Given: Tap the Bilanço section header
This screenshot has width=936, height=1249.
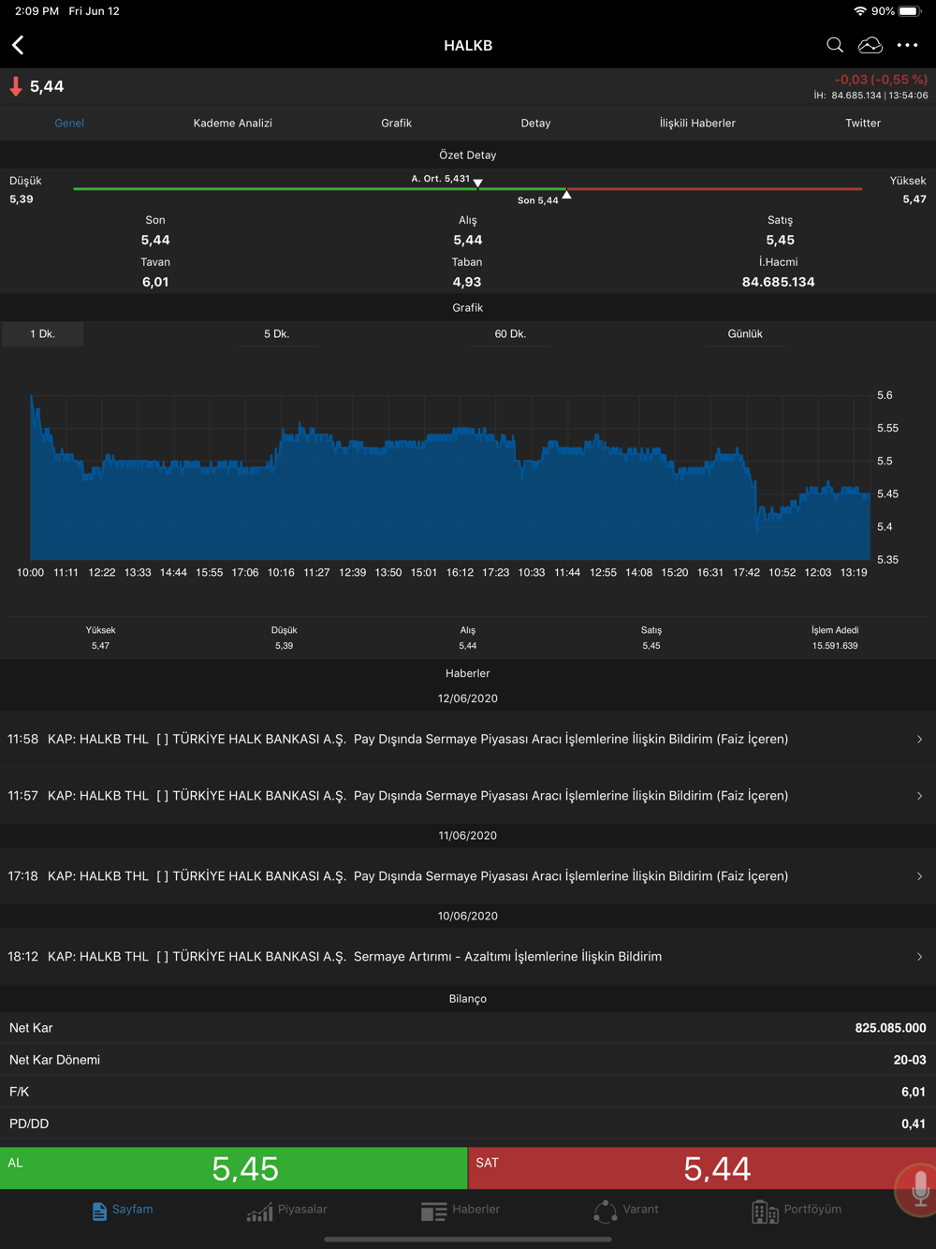Looking at the screenshot, I should click(x=468, y=999).
